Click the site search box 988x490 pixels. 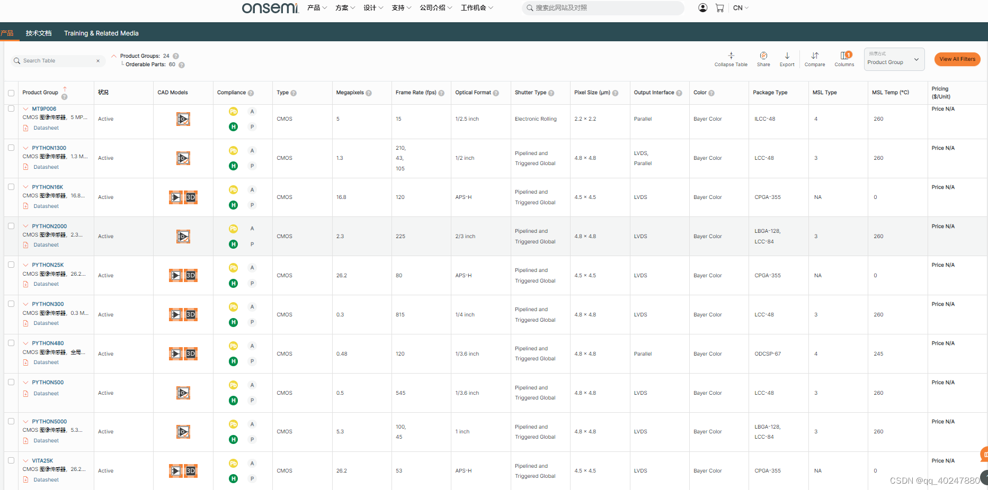(x=603, y=8)
